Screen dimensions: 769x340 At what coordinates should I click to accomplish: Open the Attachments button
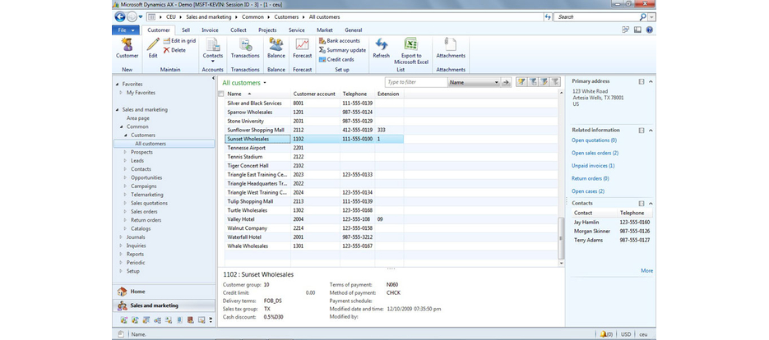pos(451,48)
